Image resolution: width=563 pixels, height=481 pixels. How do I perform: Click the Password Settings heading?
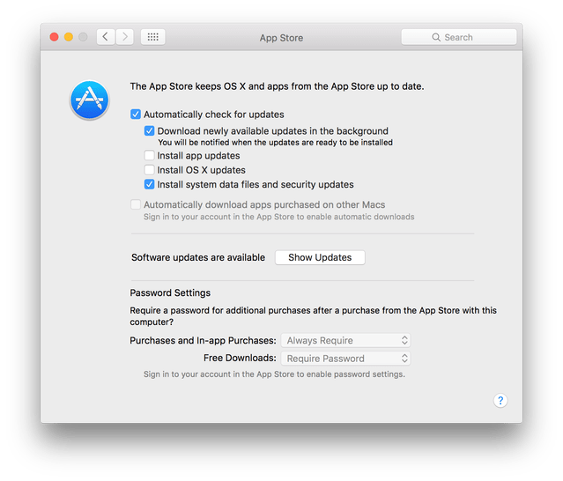170,292
